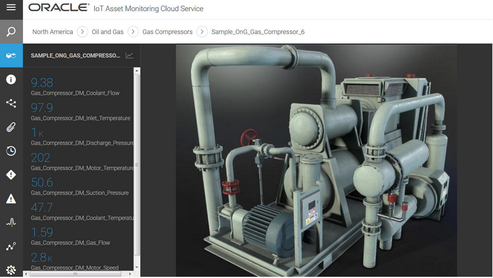Click the gas compressor 3D image
Viewport: 493px width, 278px height.
point(316,160)
